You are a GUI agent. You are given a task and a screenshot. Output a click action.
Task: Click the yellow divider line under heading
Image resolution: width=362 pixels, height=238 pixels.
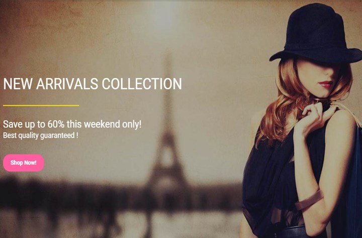point(41,105)
